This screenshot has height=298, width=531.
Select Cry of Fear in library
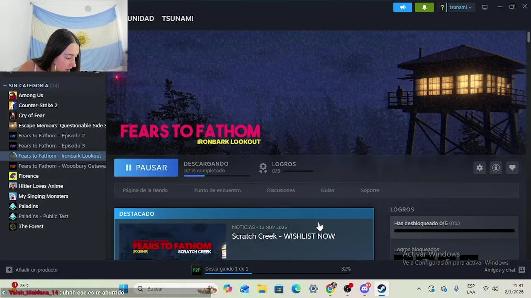click(31, 115)
